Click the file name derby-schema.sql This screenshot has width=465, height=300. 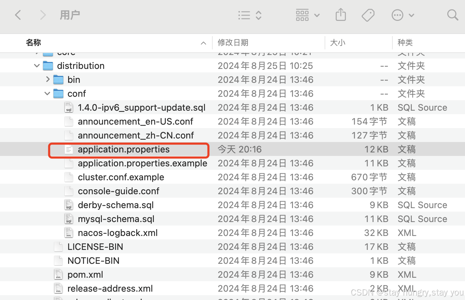tap(116, 205)
